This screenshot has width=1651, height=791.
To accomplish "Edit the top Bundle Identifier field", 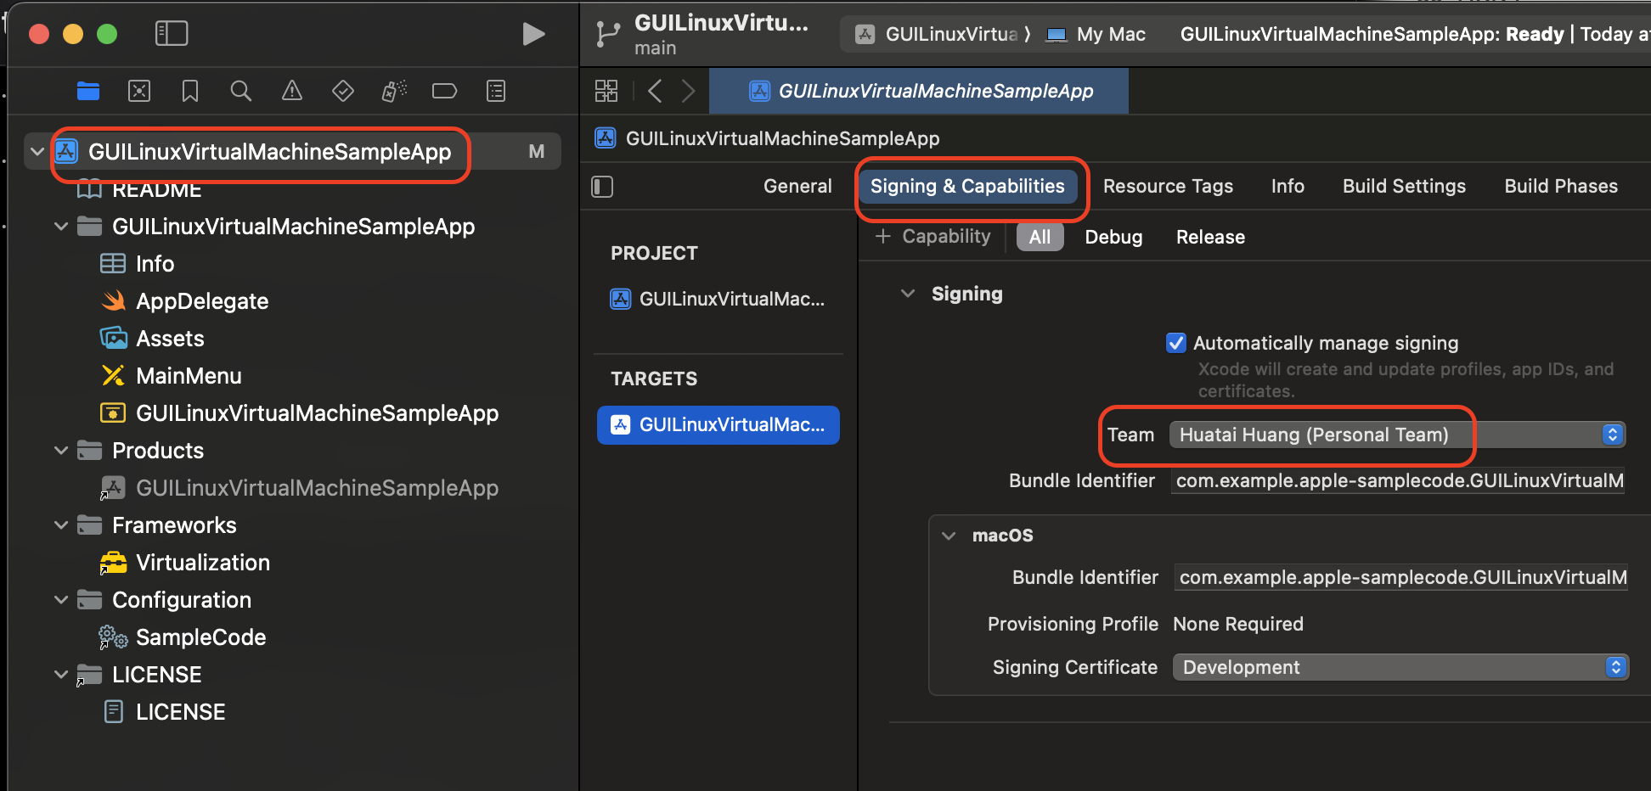I will (1398, 481).
